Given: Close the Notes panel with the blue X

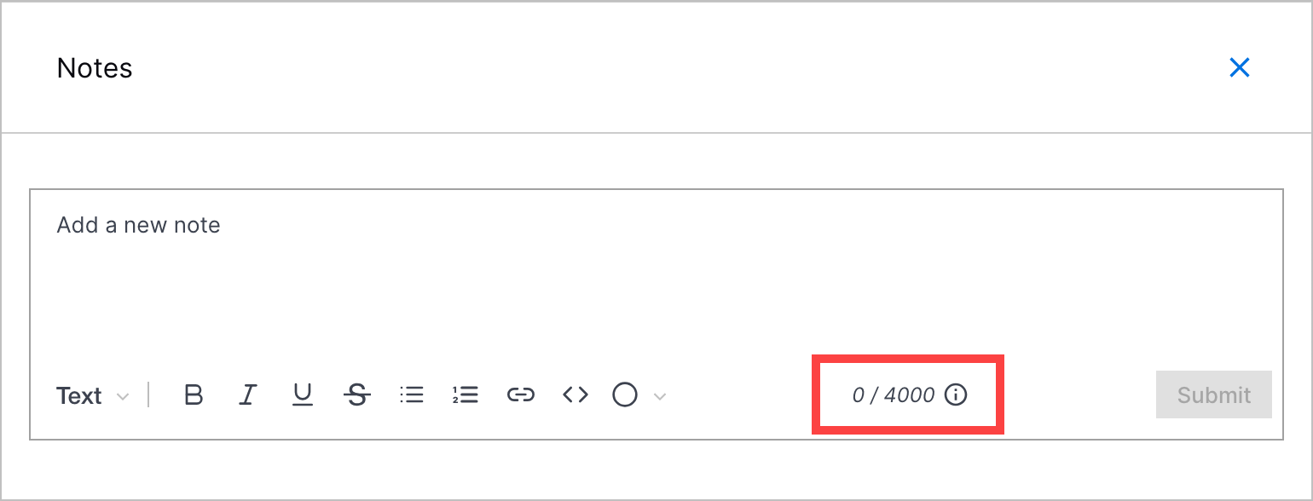Looking at the screenshot, I should [x=1240, y=68].
